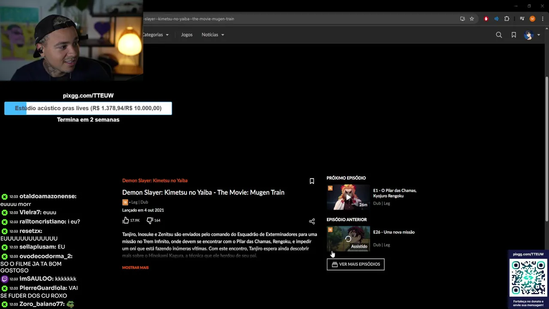549x309 pixels.
Task: Open the browser media controls icon
Action: pyautogui.click(x=522, y=19)
